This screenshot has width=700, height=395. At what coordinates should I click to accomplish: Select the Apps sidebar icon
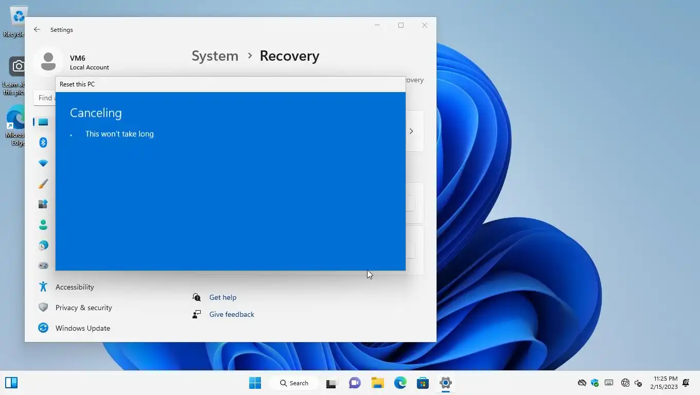tap(43, 204)
